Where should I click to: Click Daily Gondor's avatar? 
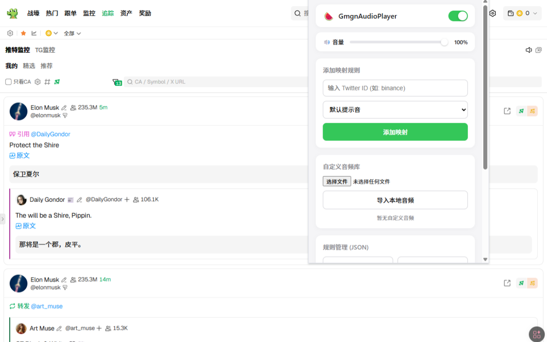coord(21,200)
